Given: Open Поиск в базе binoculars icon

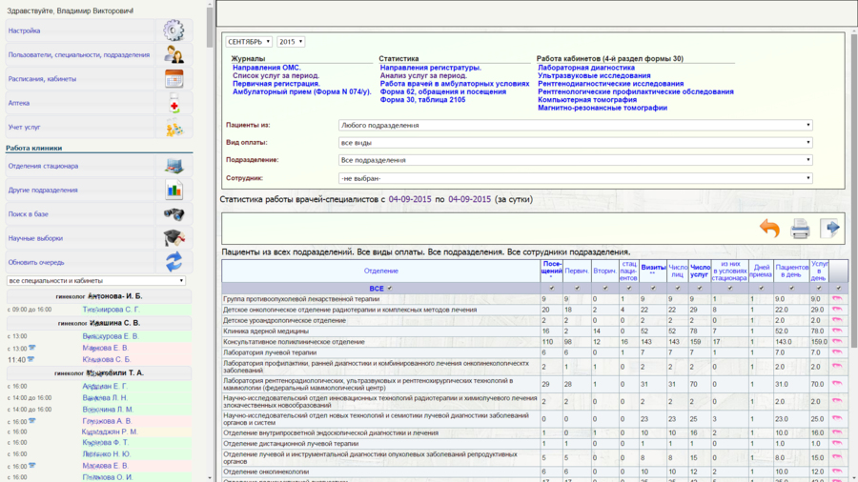Looking at the screenshot, I should pyautogui.click(x=174, y=213).
